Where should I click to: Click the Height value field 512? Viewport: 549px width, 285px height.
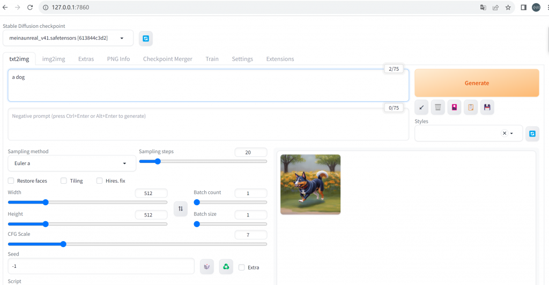(151, 215)
